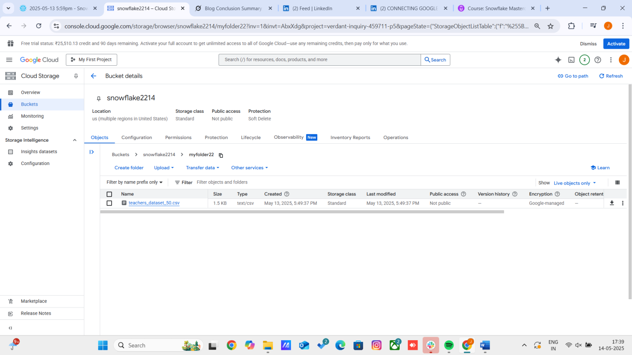Open the help question mark menu
Screen dimensions: 632x355
click(x=598, y=60)
